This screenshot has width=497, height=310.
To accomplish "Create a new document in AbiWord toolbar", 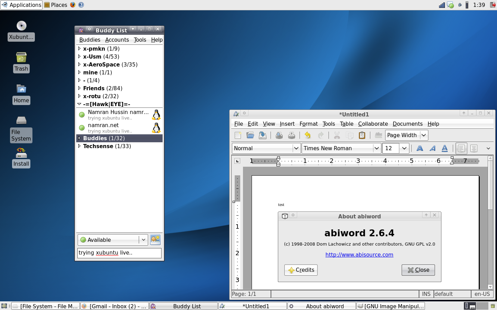I will pos(238,135).
